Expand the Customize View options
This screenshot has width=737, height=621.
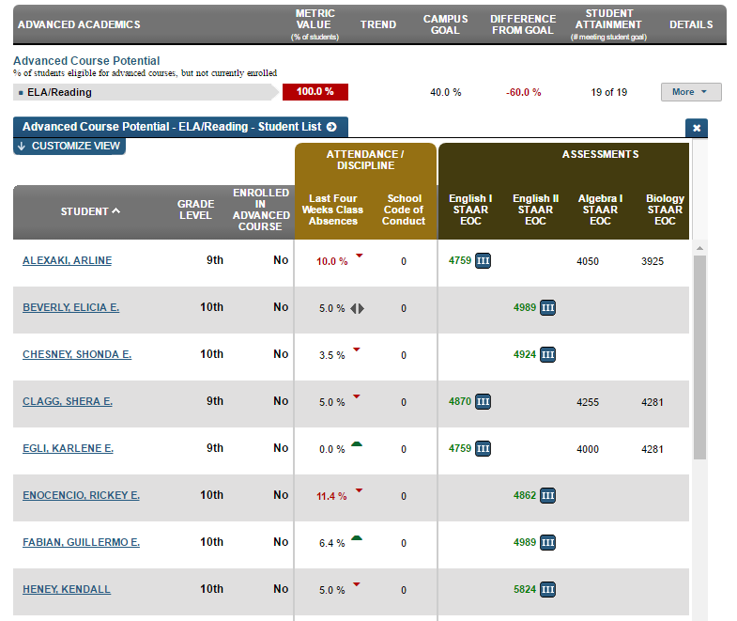click(x=69, y=147)
